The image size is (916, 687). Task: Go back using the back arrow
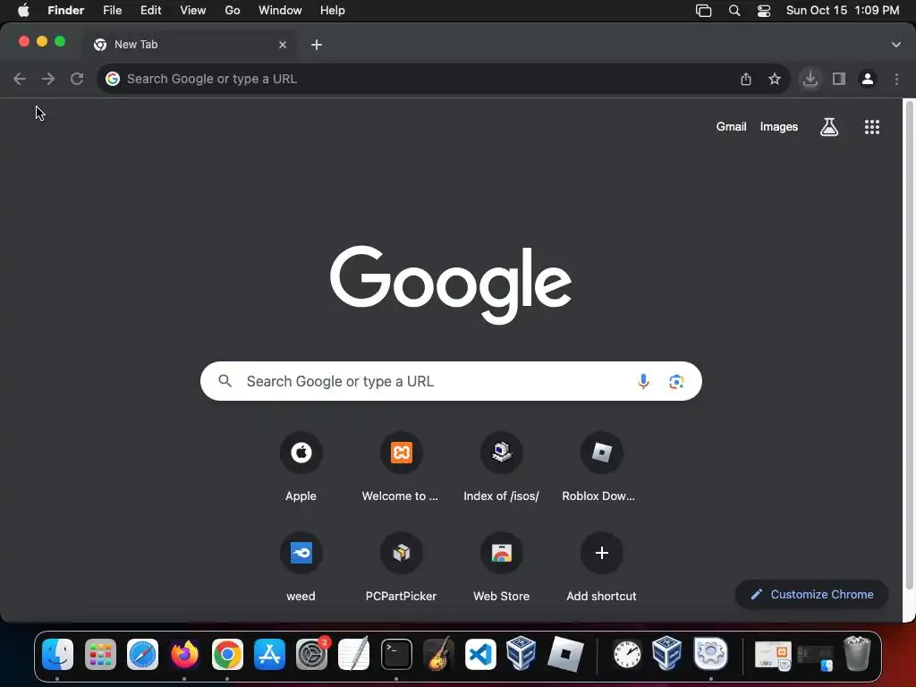[x=20, y=79]
